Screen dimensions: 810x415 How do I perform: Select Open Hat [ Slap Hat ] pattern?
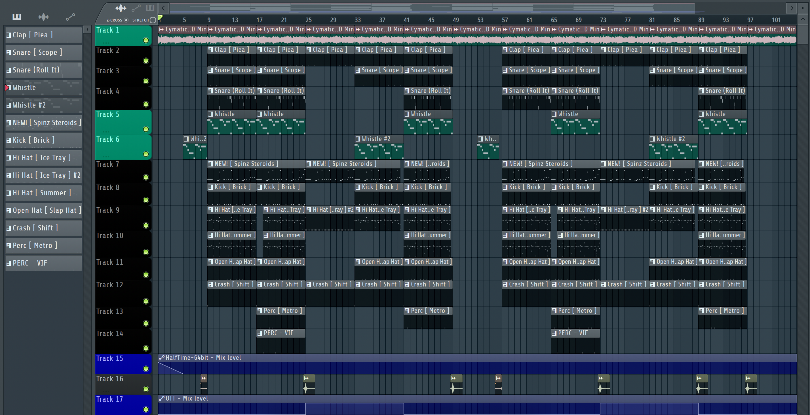click(x=43, y=210)
